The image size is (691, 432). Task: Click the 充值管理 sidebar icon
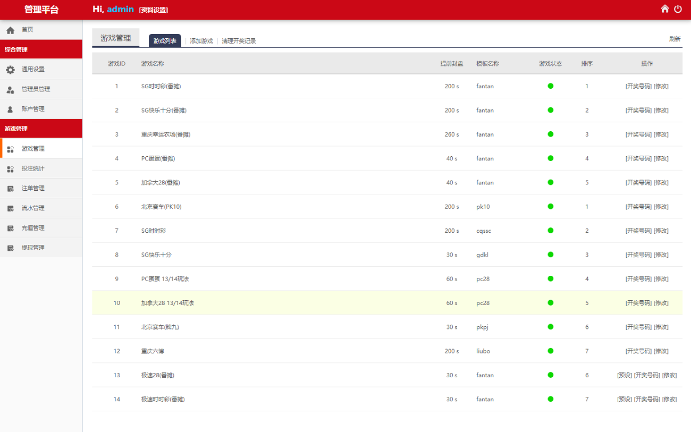pos(11,228)
